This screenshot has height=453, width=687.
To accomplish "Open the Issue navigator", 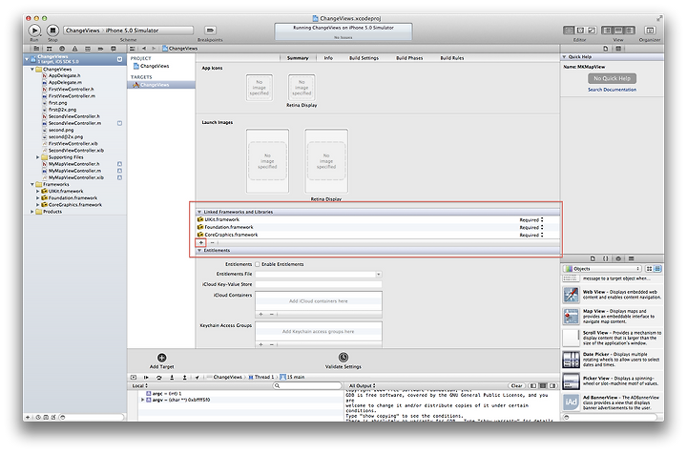I will tap(75, 49).
